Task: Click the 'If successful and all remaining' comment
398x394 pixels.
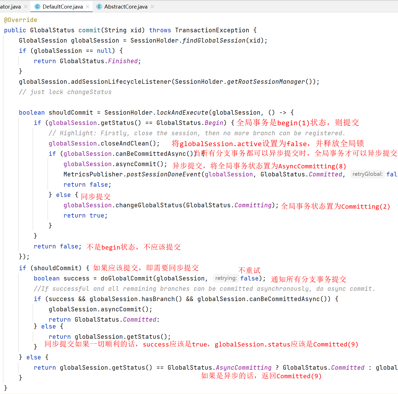Action: point(204,289)
